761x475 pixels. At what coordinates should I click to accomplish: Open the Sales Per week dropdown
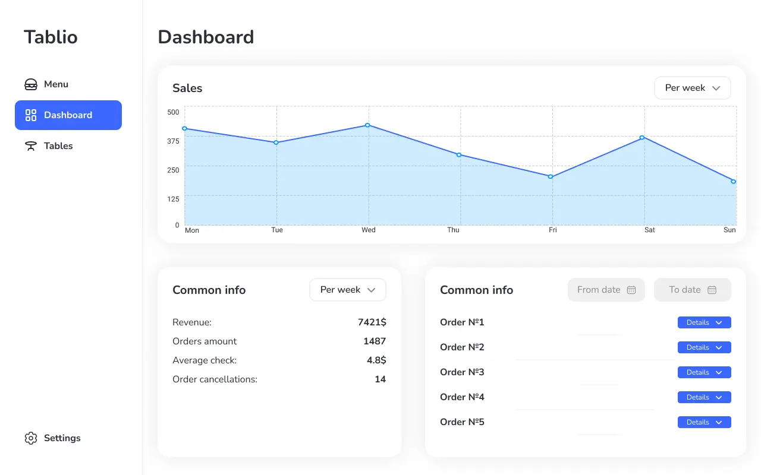pyautogui.click(x=692, y=88)
